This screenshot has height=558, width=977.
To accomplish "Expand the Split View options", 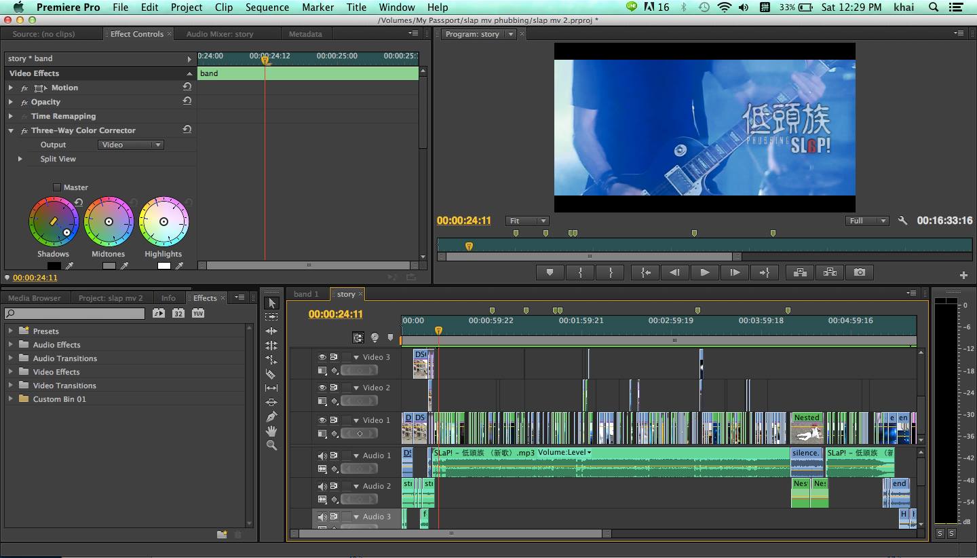I will pos(20,159).
